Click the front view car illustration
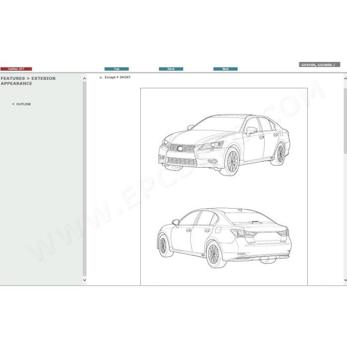 click(224, 145)
